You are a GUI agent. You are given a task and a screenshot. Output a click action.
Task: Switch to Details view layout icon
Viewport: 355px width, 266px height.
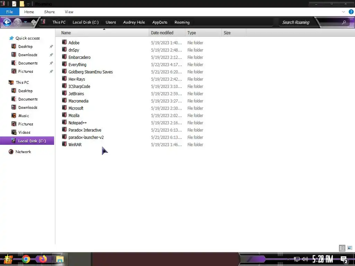[x=342, y=248]
